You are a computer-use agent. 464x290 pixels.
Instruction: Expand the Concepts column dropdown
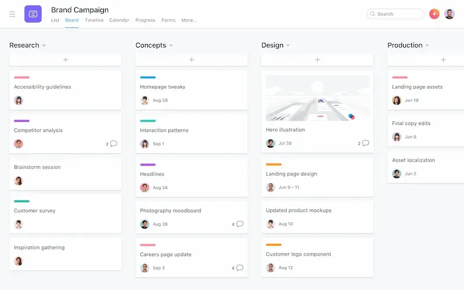pos(171,45)
